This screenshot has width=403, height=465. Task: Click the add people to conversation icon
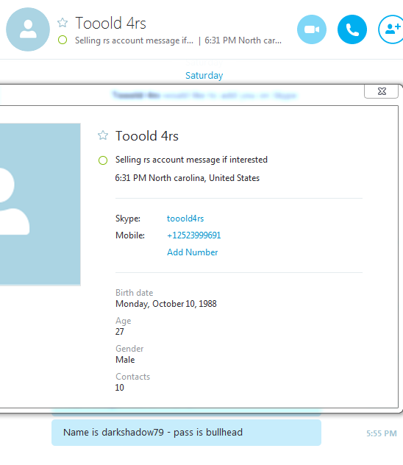[391, 29]
